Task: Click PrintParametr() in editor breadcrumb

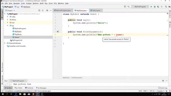Action: [x=77, y=78]
